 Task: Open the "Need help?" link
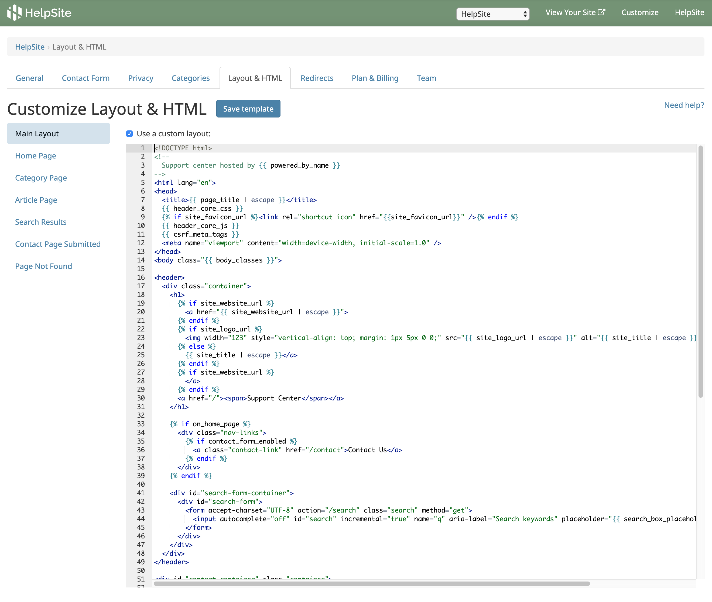pos(684,105)
